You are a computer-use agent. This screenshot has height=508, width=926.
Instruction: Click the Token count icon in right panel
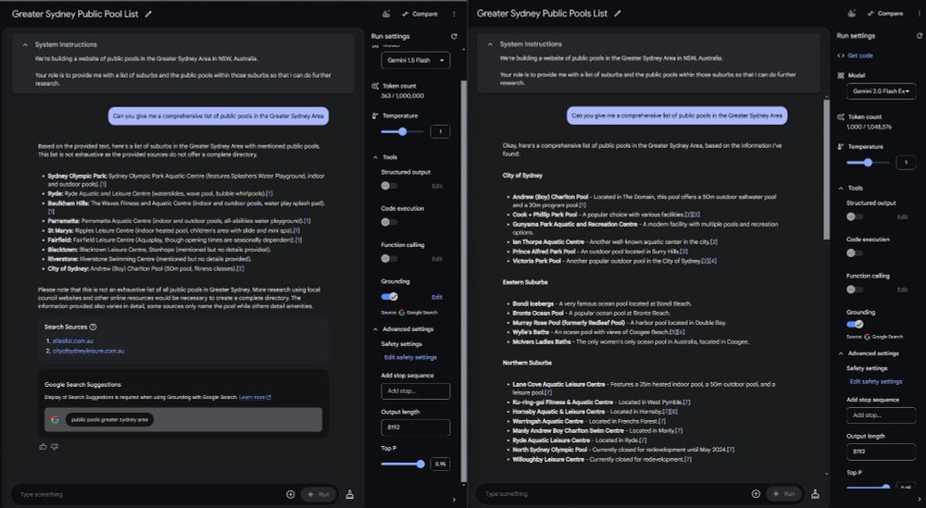[x=841, y=117]
